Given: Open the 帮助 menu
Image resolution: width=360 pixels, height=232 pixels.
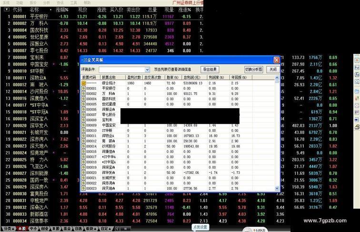Looking at the screenshot, I should click(x=87, y=3).
